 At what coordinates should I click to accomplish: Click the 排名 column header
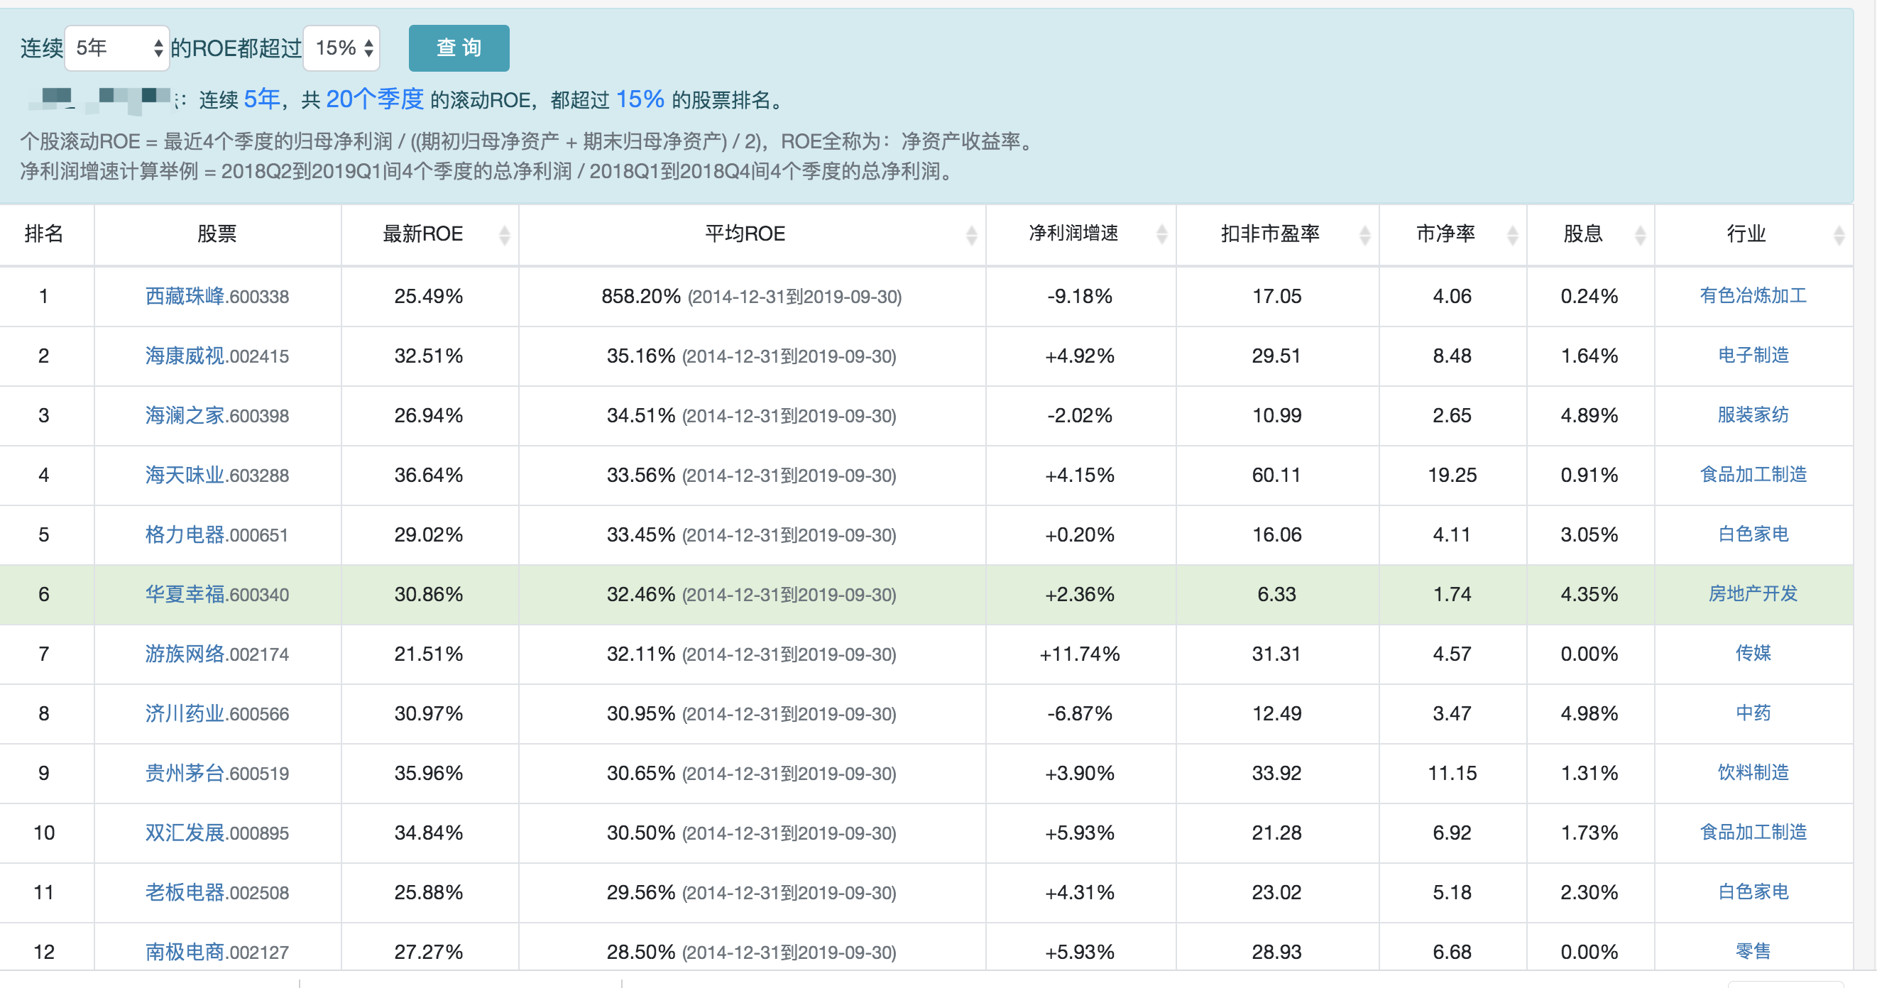[x=45, y=234]
